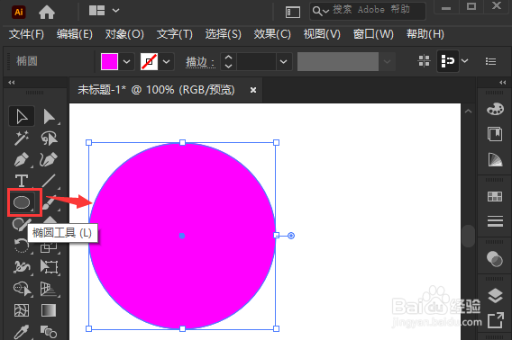Click the magenta fill color swatch
512x340 pixels.
click(109, 61)
